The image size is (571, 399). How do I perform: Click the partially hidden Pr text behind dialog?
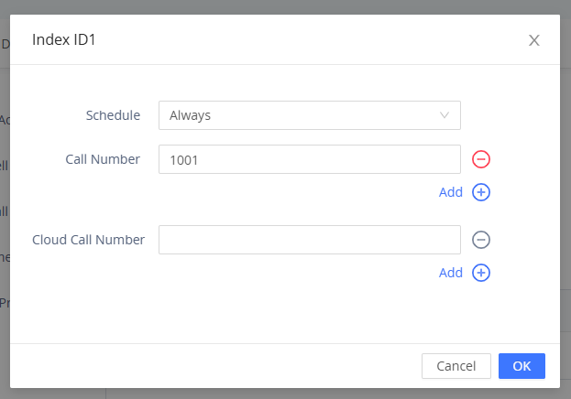5,303
